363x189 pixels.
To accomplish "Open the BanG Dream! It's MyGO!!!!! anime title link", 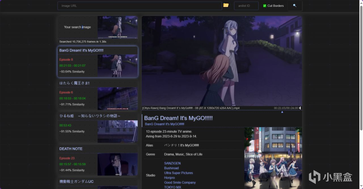I will 178,118.
